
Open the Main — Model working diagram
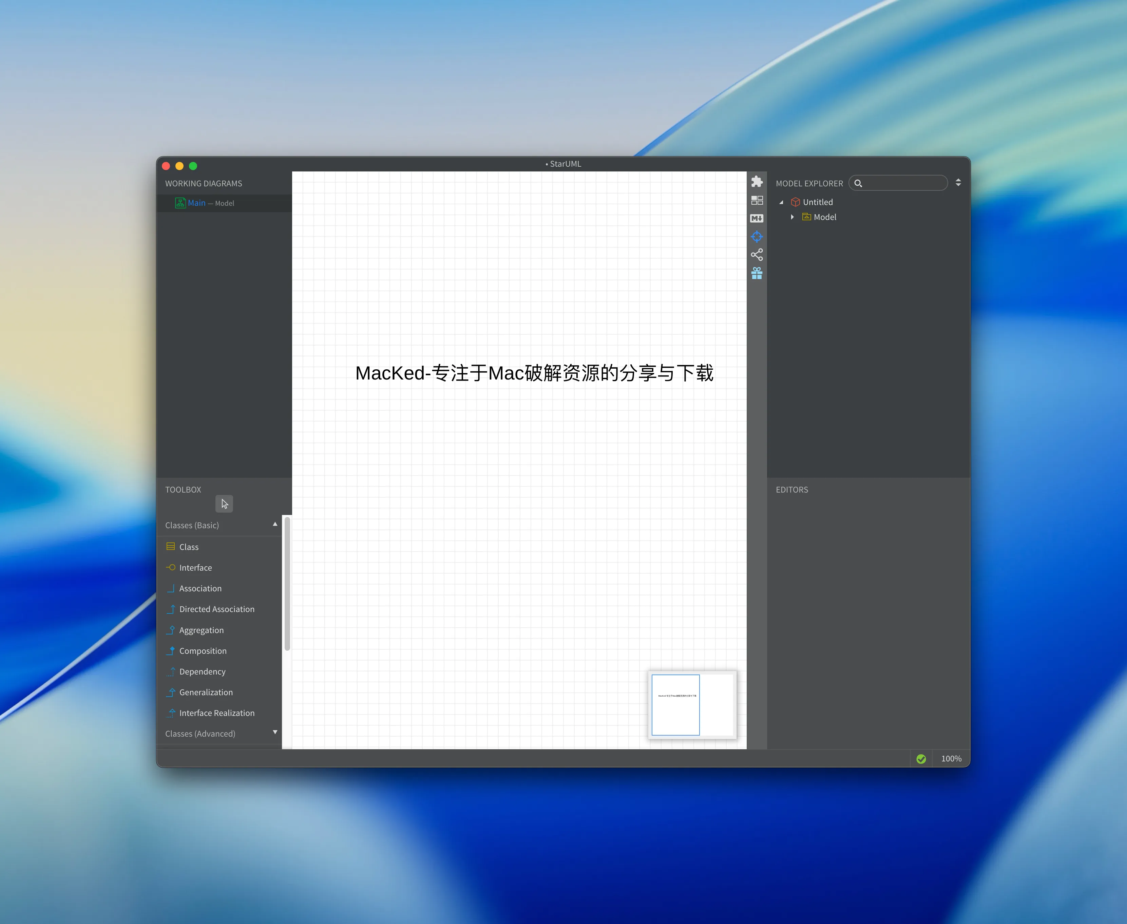click(x=224, y=203)
